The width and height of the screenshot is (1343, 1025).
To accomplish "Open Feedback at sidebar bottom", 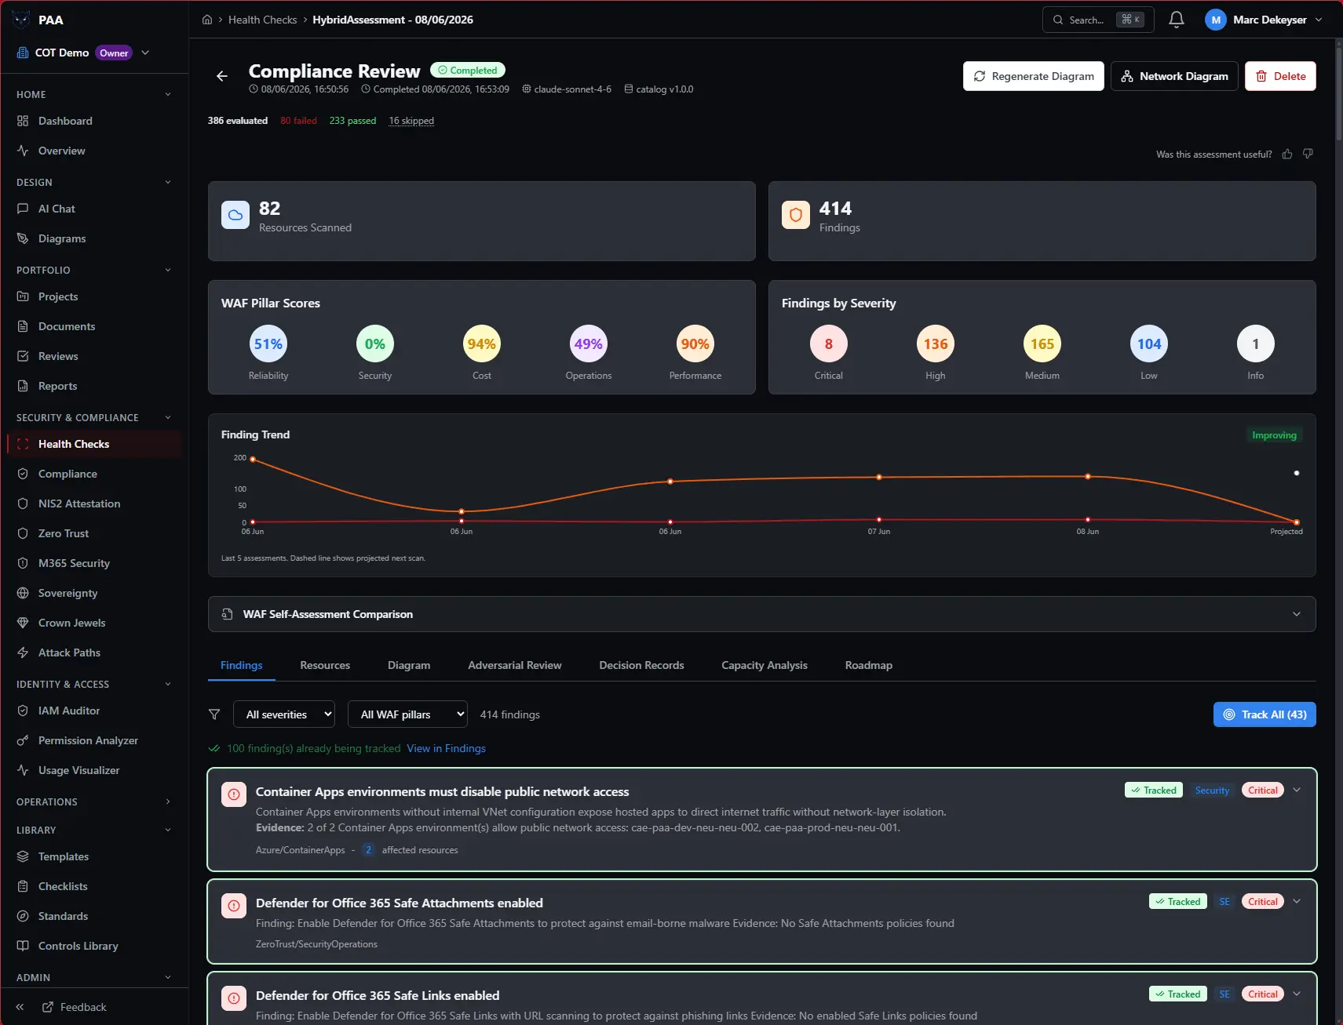I will click(x=75, y=1007).
